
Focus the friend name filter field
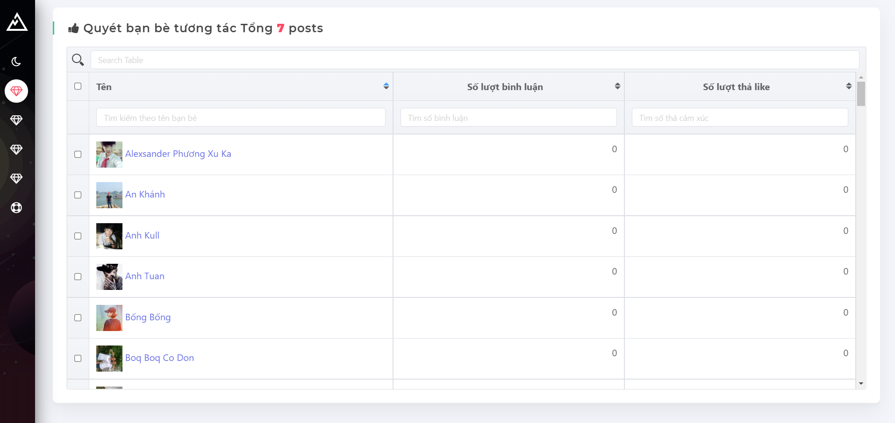point(241,118)
